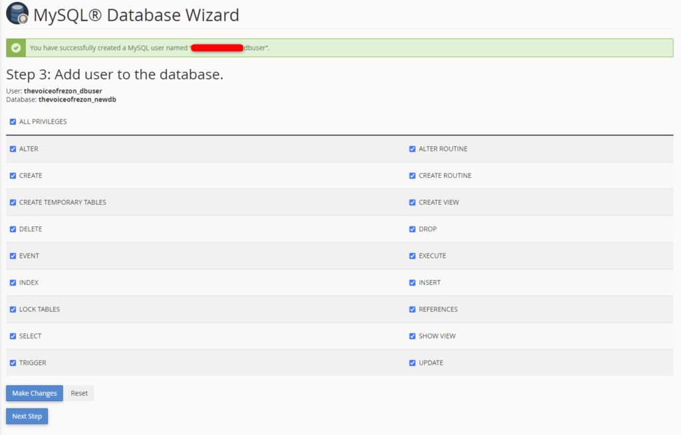Viewport: 681px width, 435px height.
Task: Disable the TRIGGER privilege
Action: tap(12, 363)
